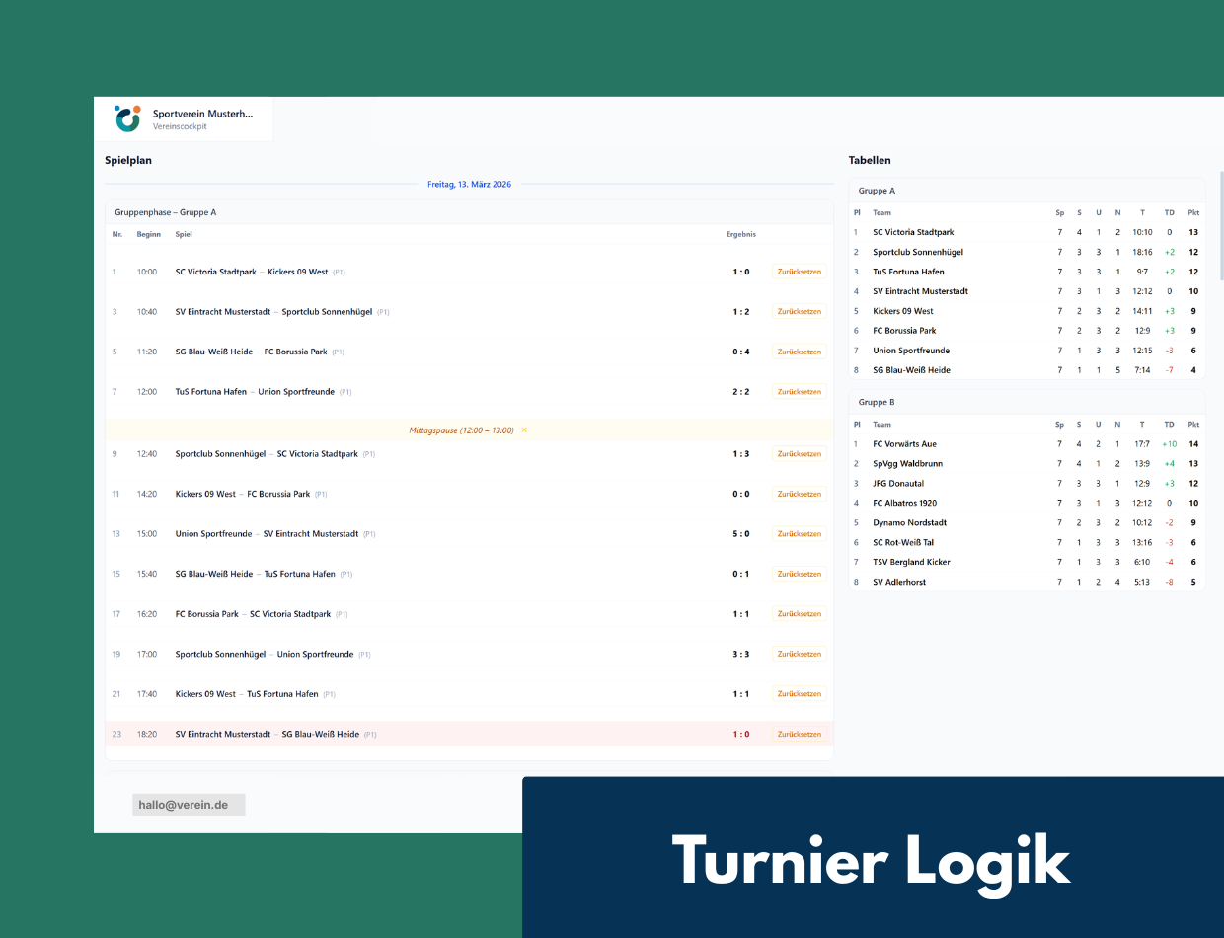The width and height of the screenshot is (1224, 938).
Task: Click Zurücksetzen on match 11 Kickers vs Borussia
Action: click(x=799, y=494)
